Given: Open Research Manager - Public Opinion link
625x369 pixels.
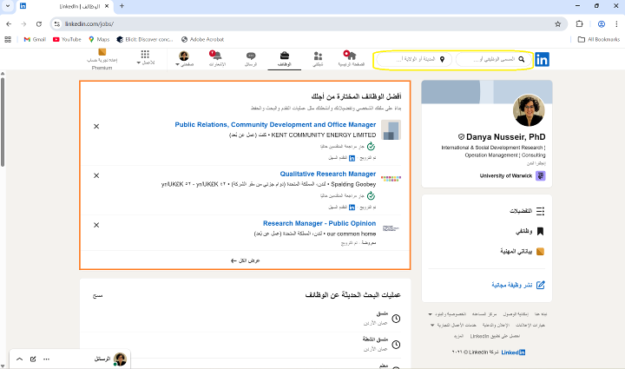Looking at the screenshot, I should click(x=319, y=223).
